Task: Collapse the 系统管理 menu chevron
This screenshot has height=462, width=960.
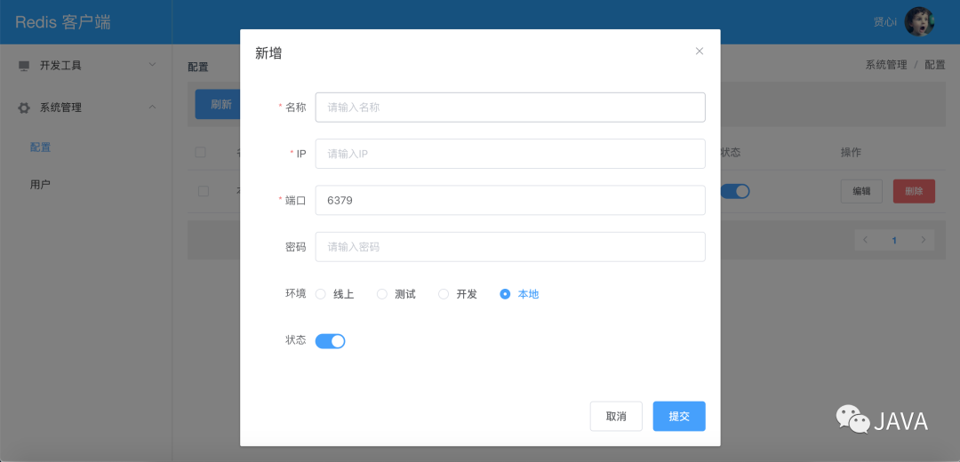Action: tap(153, 108)
